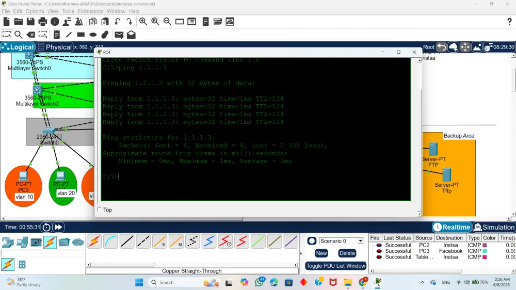
Task: Fire the PC3 to Facebook PDU
Action: (x=379, y=251)
